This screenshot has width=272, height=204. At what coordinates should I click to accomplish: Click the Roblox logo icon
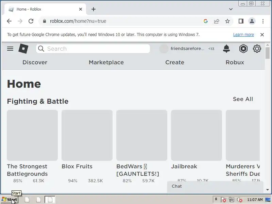click(23, 49)
